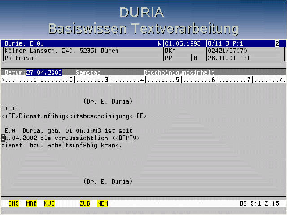Click the KUE status indicator
Image resolution: width=287 pixels, height=215 pixels.
tap(49, 203)
